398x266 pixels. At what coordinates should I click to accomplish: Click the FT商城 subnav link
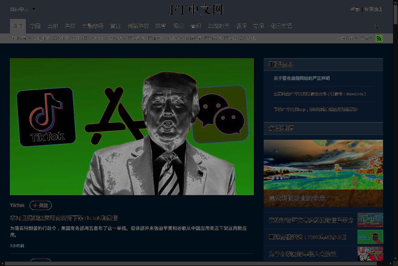pos(231,38)
